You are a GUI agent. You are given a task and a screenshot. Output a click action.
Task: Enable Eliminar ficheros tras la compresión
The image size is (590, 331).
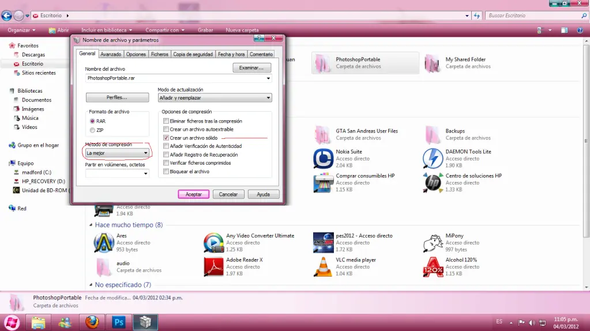point(166,121)
